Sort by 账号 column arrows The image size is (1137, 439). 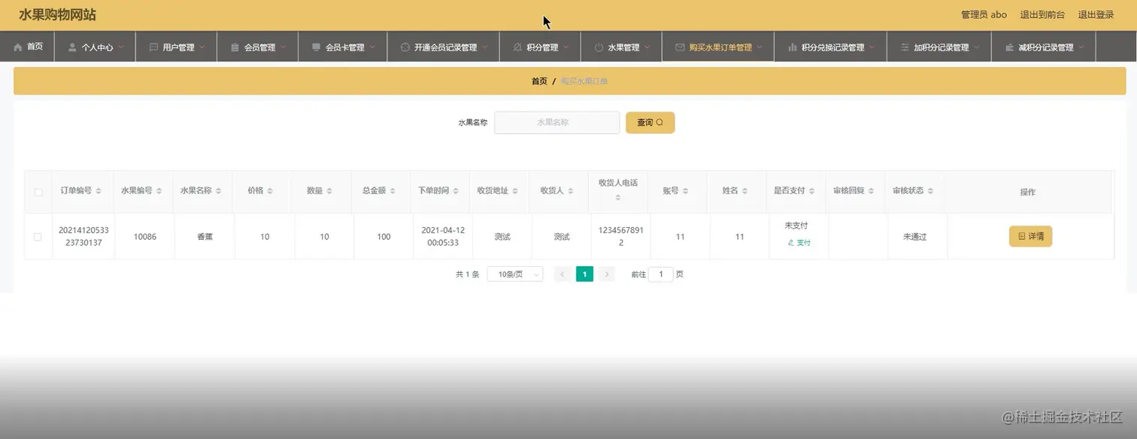click(686, 191)
